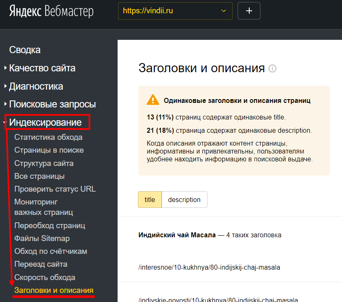This screenshot has height=302, width=342.
Task: Click the /indiyskie-novosti/10-kukhnya/80-indijskij-chaj-masala URL
Action: click(218, 300)
